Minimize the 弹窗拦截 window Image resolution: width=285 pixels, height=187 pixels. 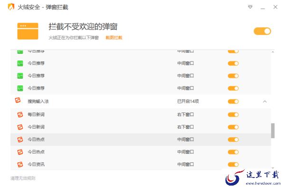pyautogui.click(x=263, y=8)
